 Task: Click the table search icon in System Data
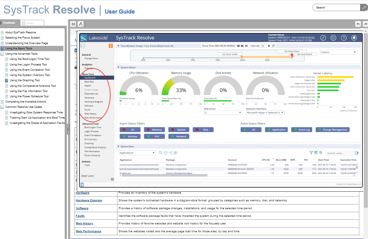point(160,153)
